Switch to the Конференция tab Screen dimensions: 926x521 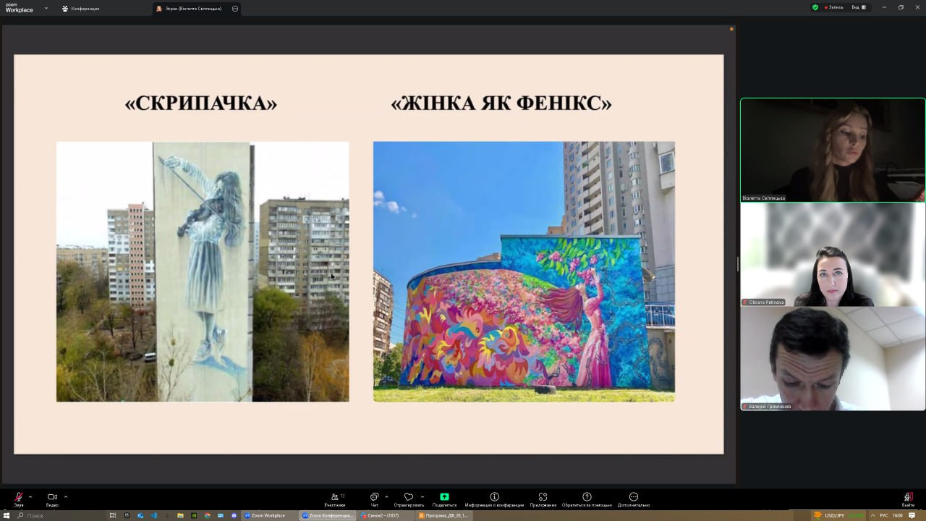(81, 9)
